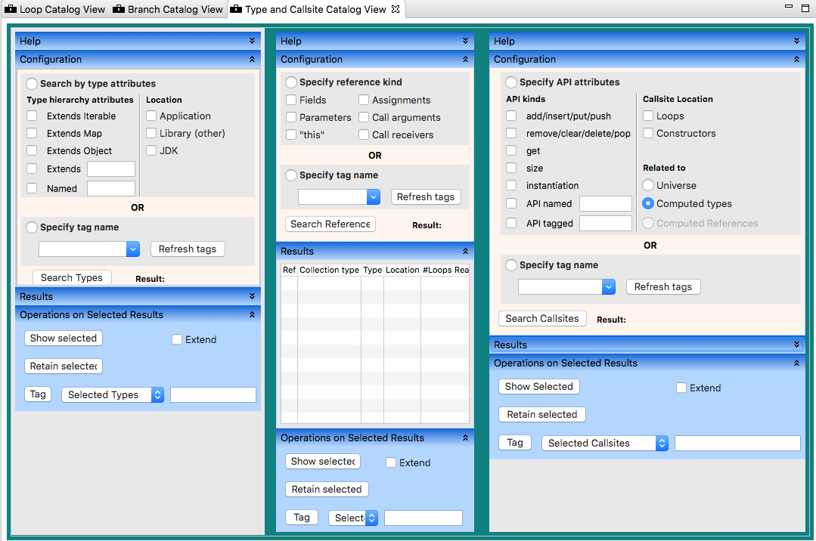This screenshot has height=541, width=816.
Task: Click the 'Collection type' column header
Action: point(330,270)
